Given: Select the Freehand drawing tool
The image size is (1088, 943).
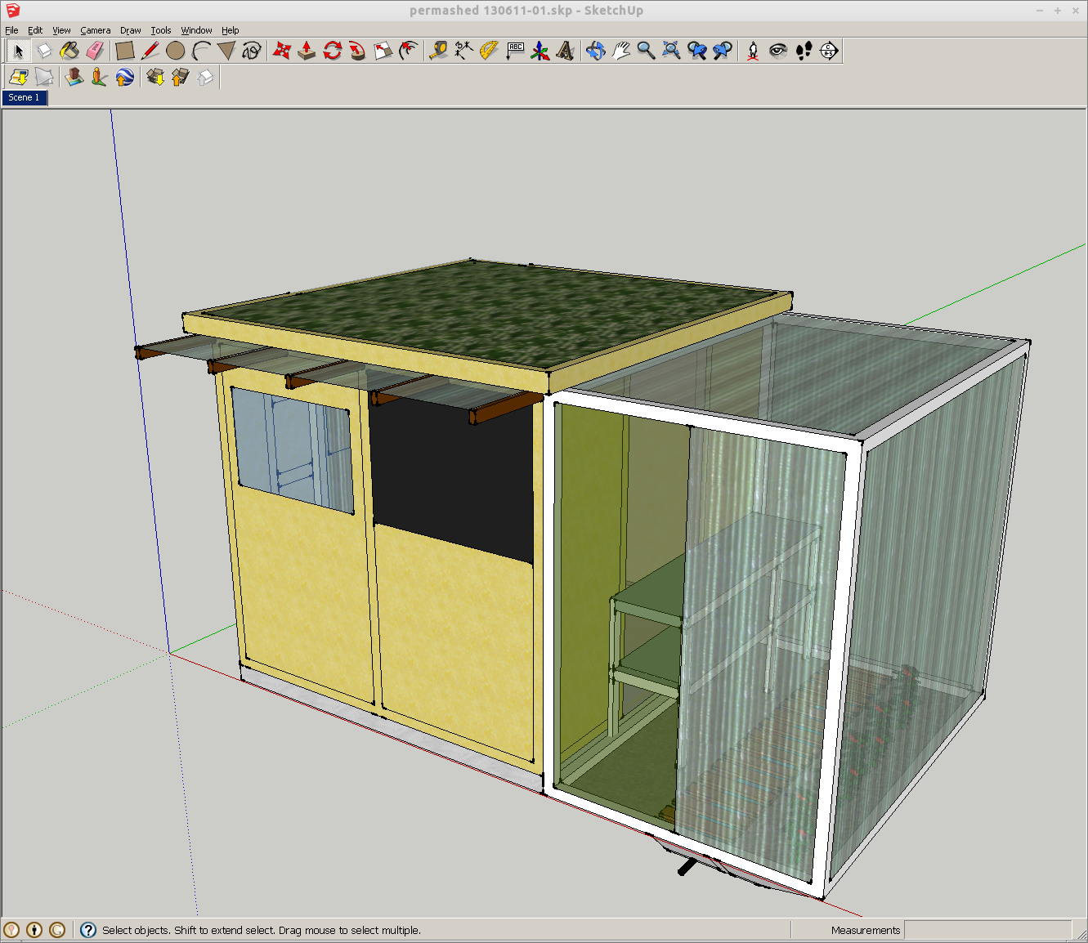Looking at the screenshot, I should pyautogui.click(x=250, y=50).
